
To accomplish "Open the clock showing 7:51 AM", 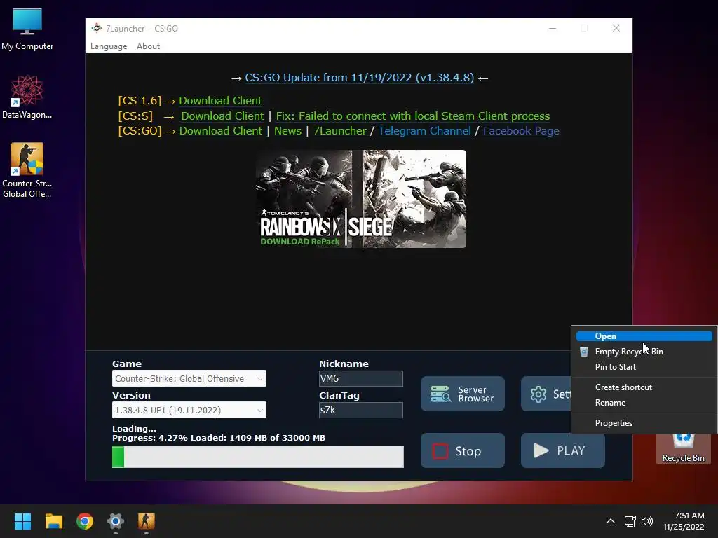I will pos(684,521).
